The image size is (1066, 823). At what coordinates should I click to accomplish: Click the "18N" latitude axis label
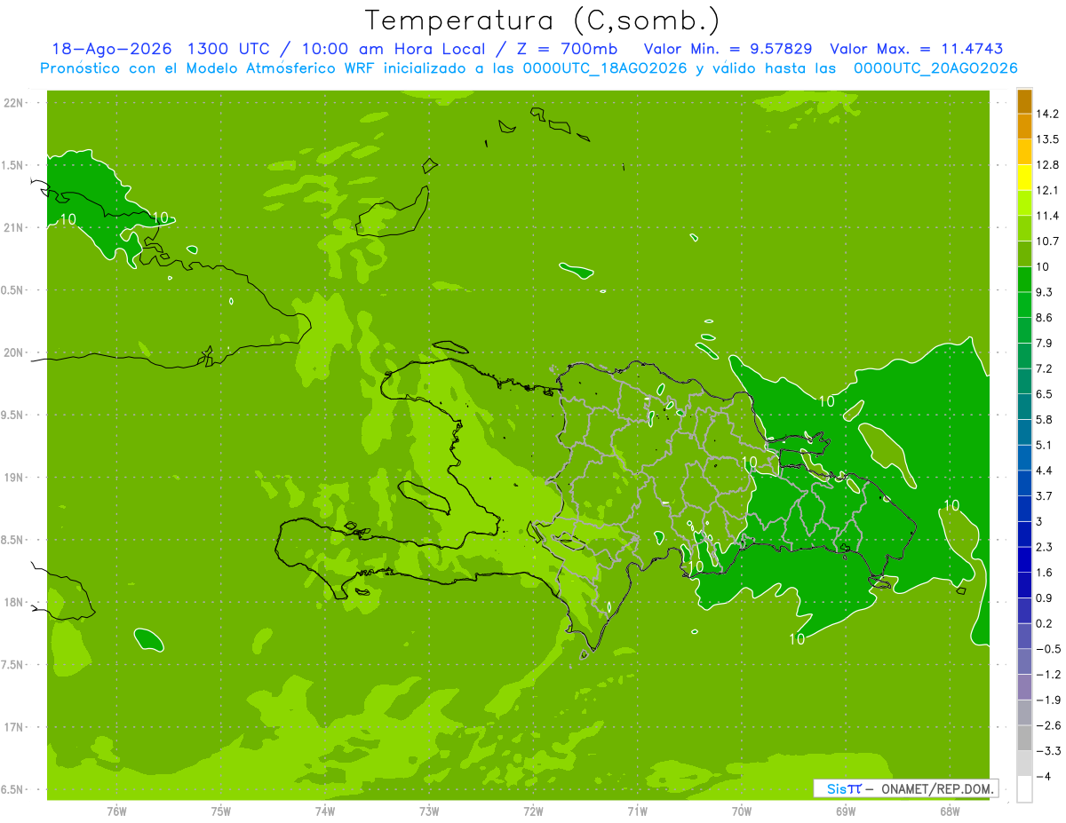pyautogui.click(x=15, y=603)
